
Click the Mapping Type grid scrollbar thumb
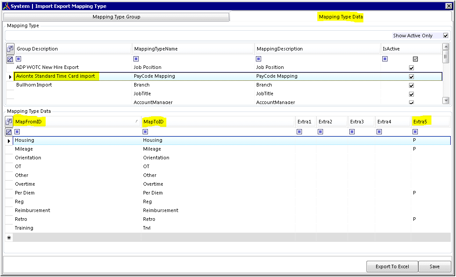coord(445,57)
